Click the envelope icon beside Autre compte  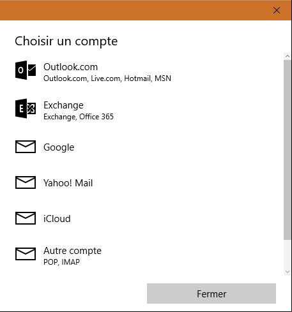click(26, 254)
